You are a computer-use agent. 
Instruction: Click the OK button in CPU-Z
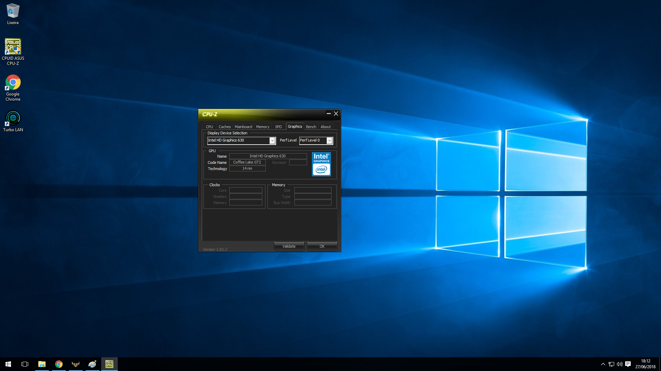pyautogui.click(x=322, y=246)
